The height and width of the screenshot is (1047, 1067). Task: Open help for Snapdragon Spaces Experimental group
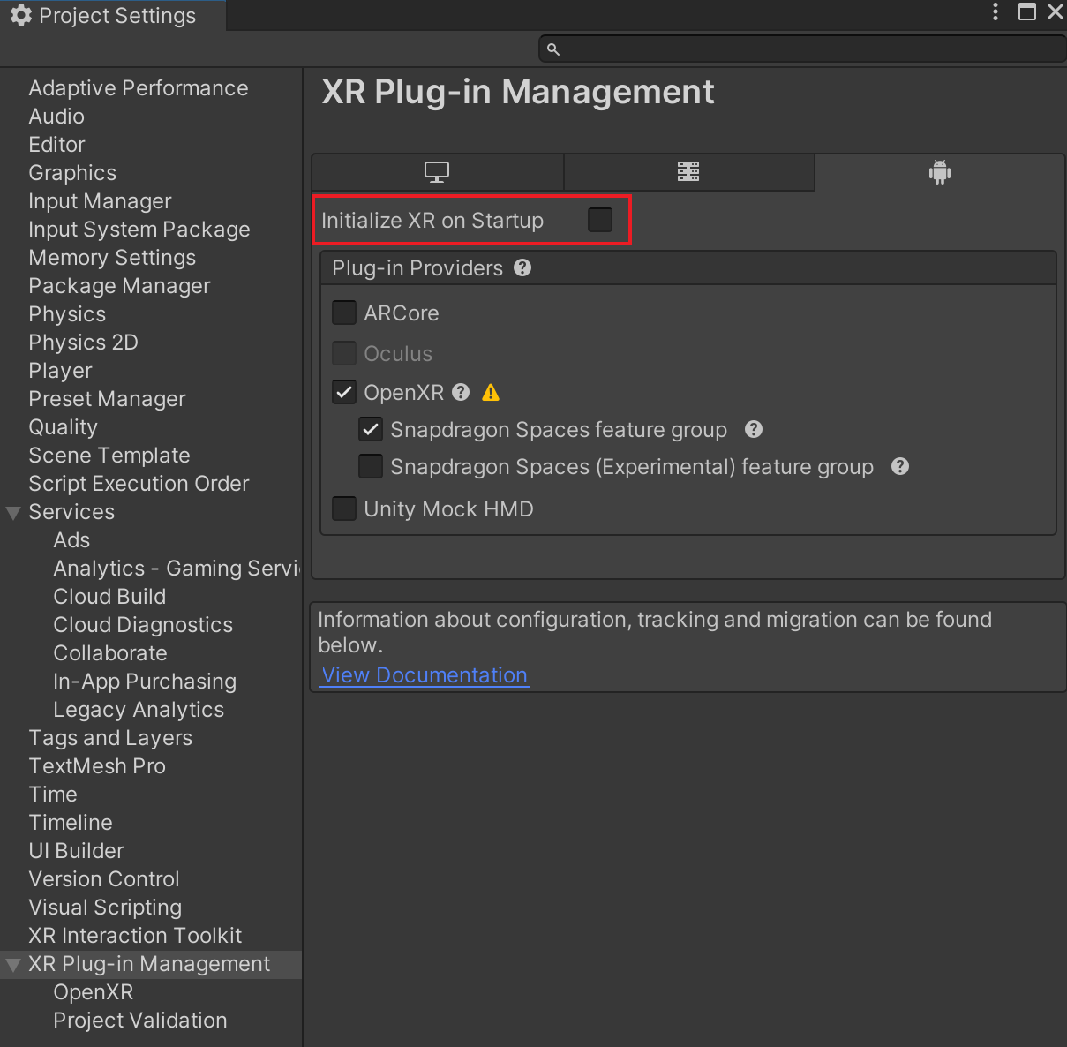[900, 466]
